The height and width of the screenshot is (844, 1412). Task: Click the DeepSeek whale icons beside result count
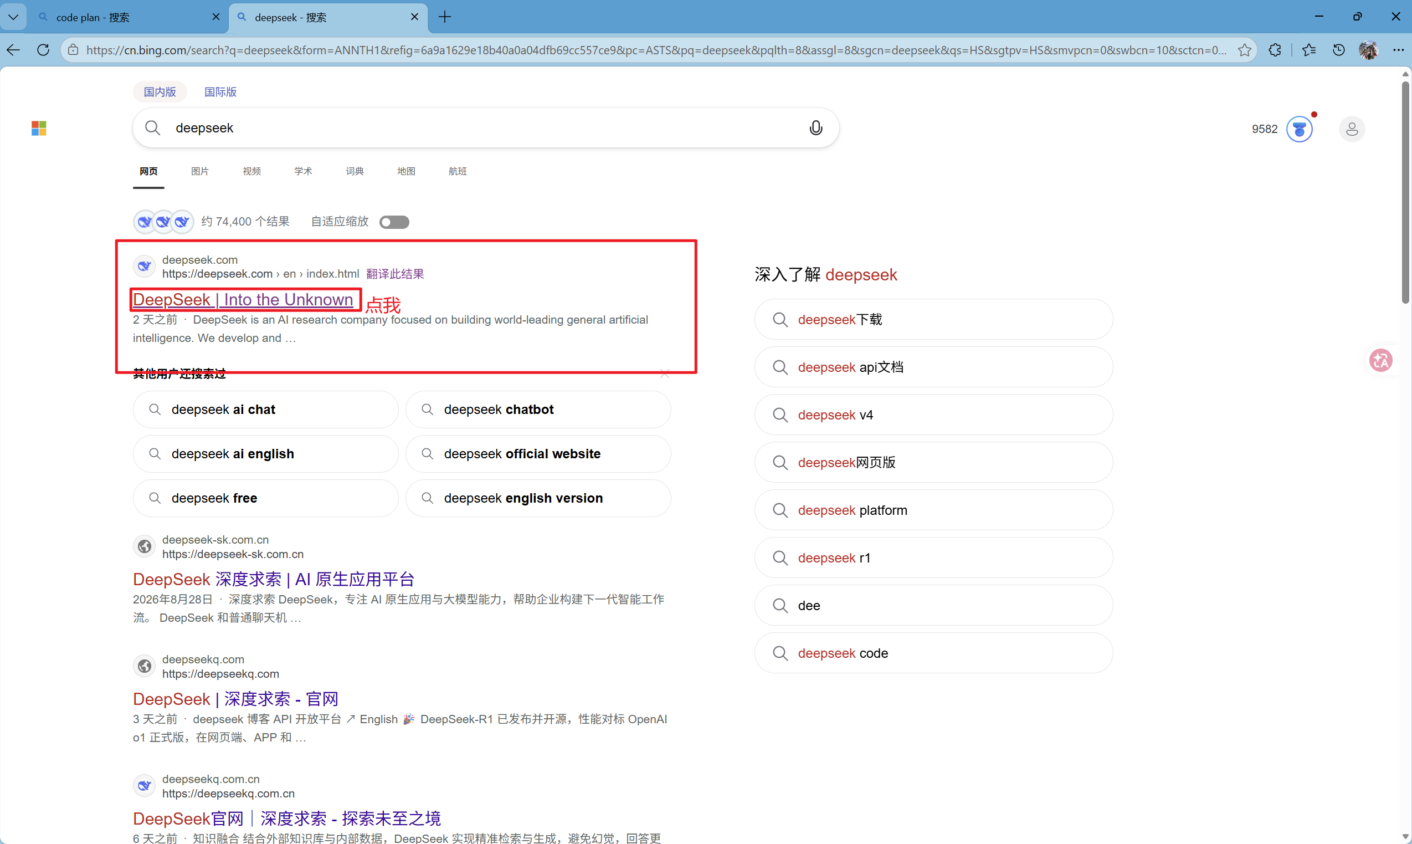pyautogui.click(x=163, y=222)
